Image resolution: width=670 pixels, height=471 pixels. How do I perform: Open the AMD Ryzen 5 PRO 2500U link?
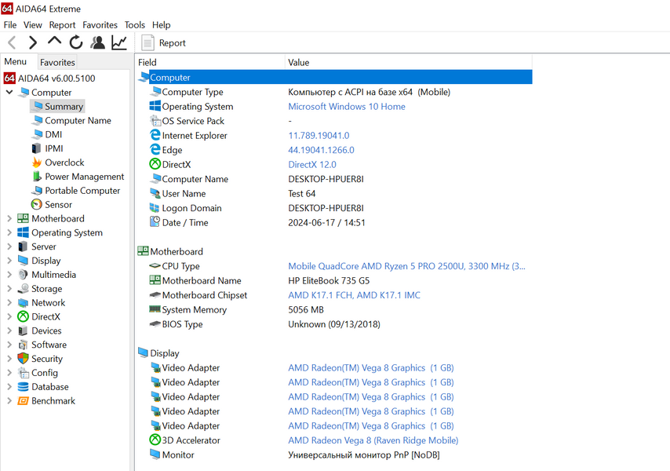pos(406,266)
